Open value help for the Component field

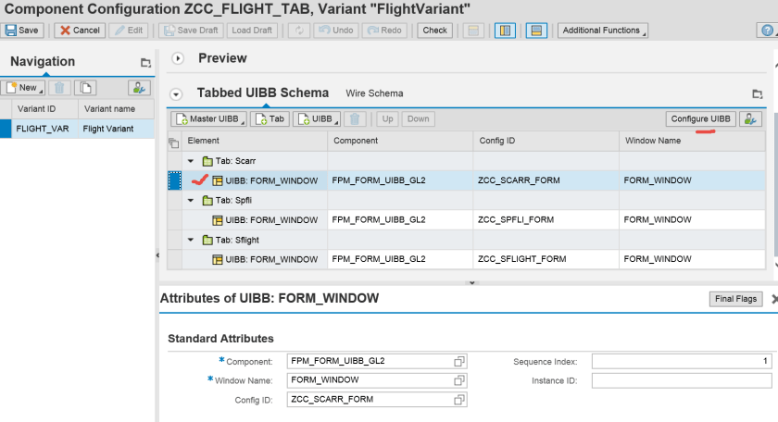pyautogui.click(x=458, y=361)
